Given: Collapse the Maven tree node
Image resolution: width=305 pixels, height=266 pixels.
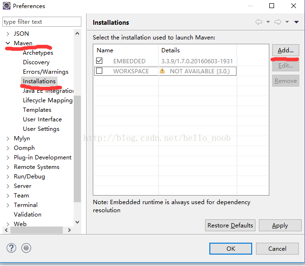Looking at the screenshot, I should coord(8,43).
